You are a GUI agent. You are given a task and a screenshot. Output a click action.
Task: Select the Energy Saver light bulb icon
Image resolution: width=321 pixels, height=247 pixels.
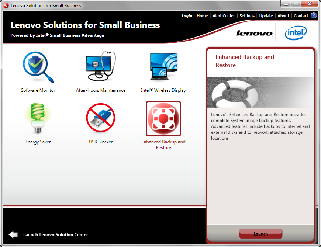(38, 118)
